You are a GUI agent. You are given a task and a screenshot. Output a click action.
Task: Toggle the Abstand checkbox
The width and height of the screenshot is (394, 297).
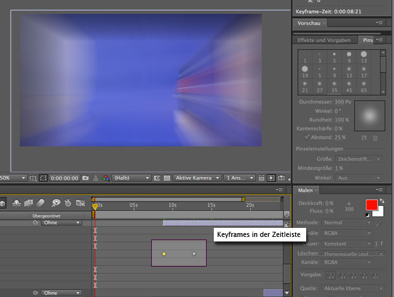pyautogui.click(x=307, y=137)
